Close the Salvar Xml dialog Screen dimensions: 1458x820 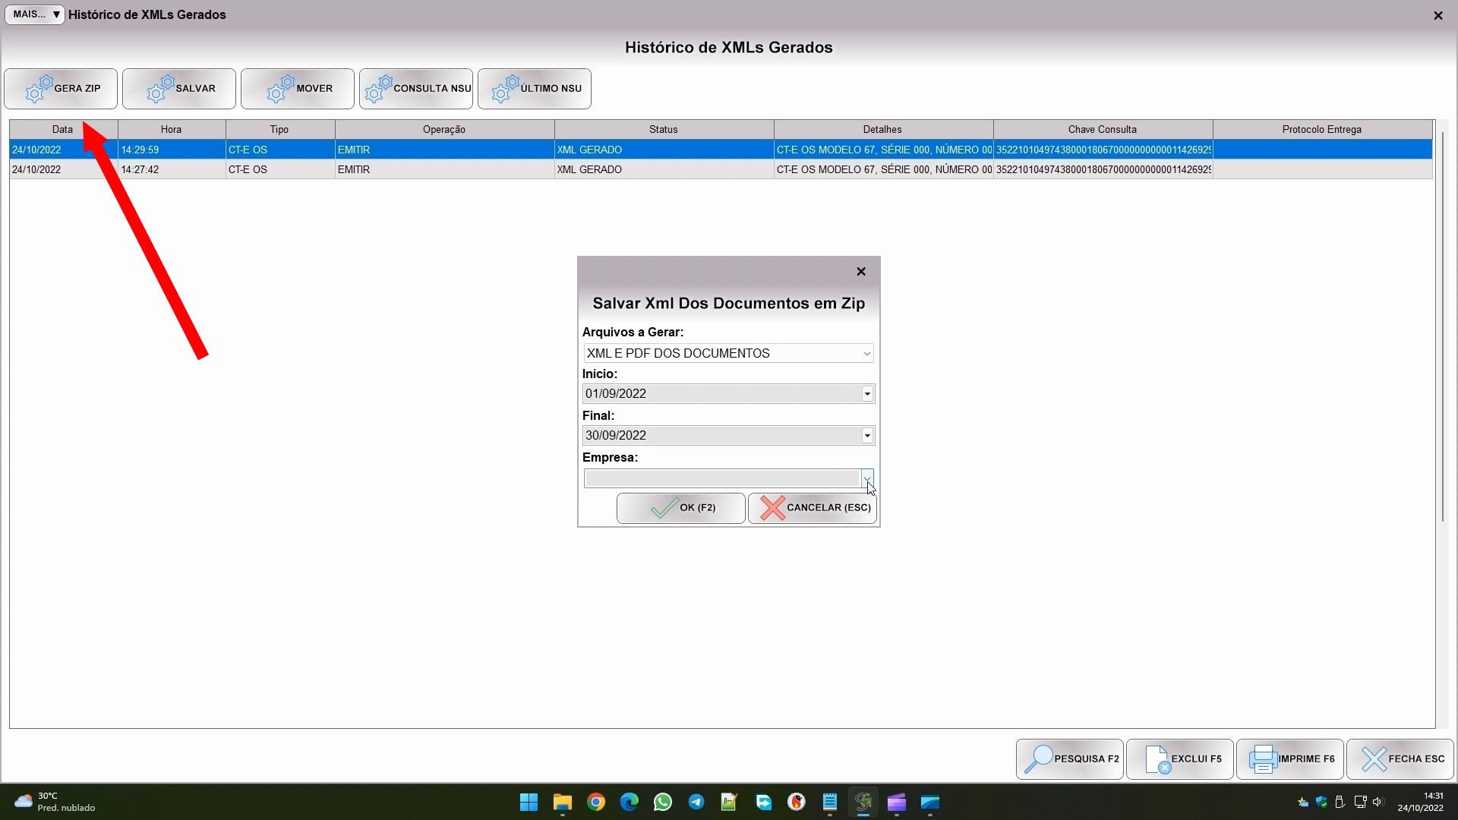[x=861, y=272]
